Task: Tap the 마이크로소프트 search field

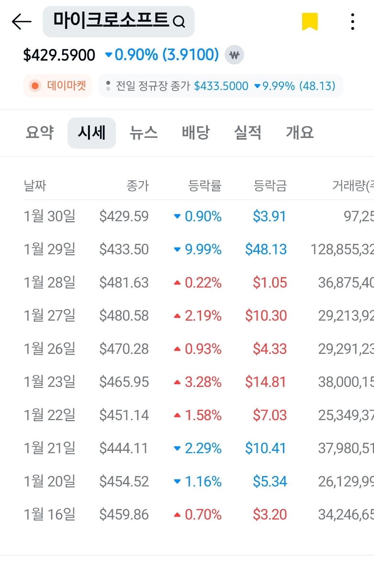Action: 111,20
